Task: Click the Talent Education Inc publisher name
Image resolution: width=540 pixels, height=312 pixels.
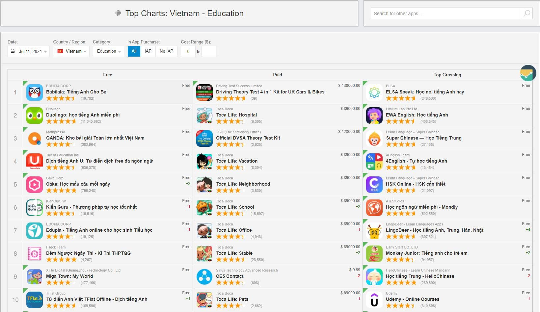Action: [63, 155]
